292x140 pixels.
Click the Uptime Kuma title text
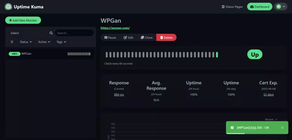(x=29, y=7)
